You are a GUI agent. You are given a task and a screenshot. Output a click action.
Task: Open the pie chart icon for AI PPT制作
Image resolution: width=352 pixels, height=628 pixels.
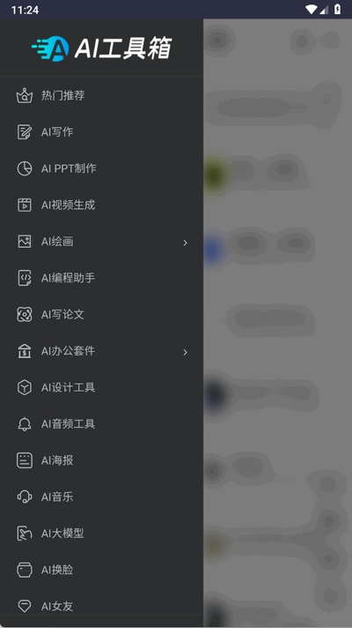(25, 168)
